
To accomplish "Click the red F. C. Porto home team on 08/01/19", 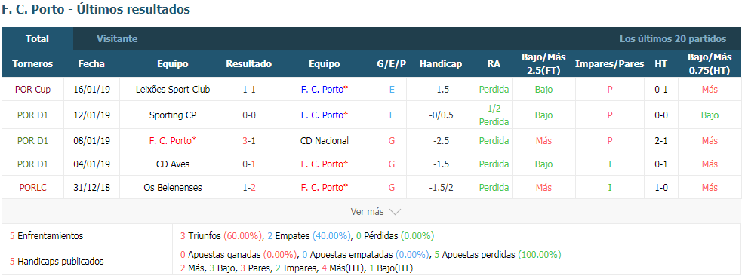I will pos(173,140).
